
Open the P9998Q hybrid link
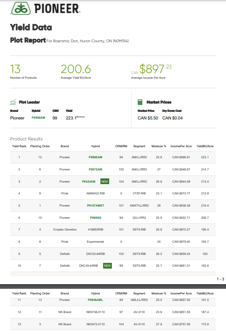tap(95, 218)
